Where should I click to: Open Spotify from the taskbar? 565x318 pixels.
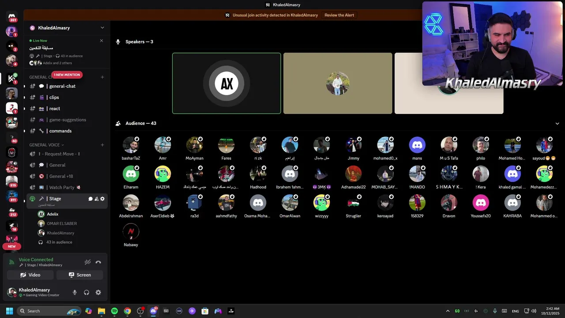pyautogui.click(x=114, y=311)
